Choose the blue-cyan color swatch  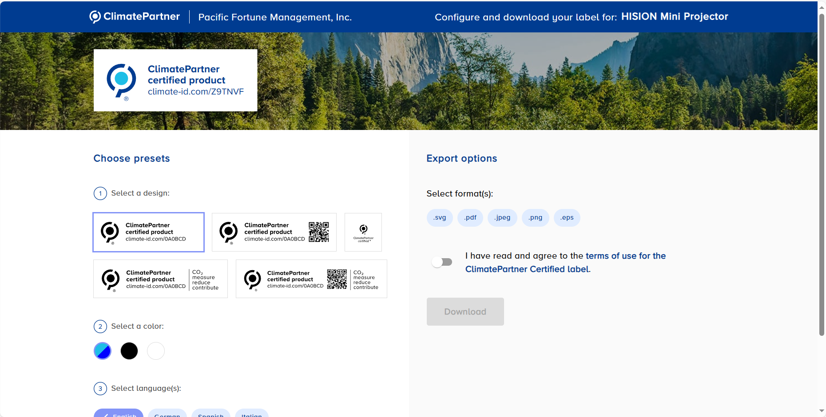[103, 351]
